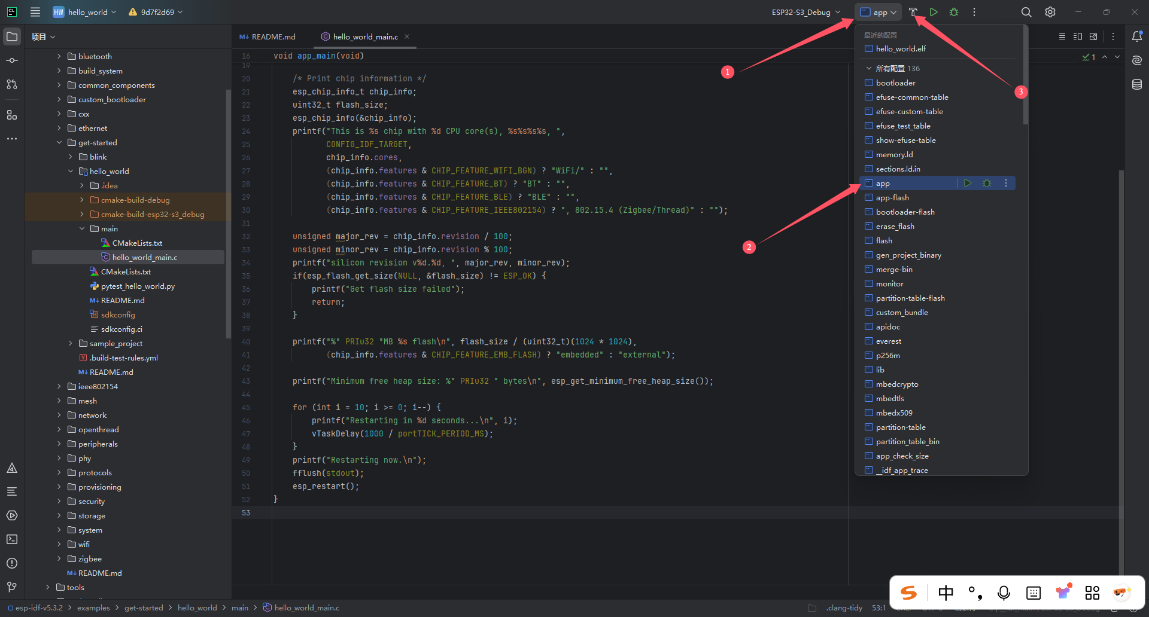Viewport: 1149px width, 617px height.
Task: Open AI Assistant spiral icon
Action: (x=1137, y=60)
